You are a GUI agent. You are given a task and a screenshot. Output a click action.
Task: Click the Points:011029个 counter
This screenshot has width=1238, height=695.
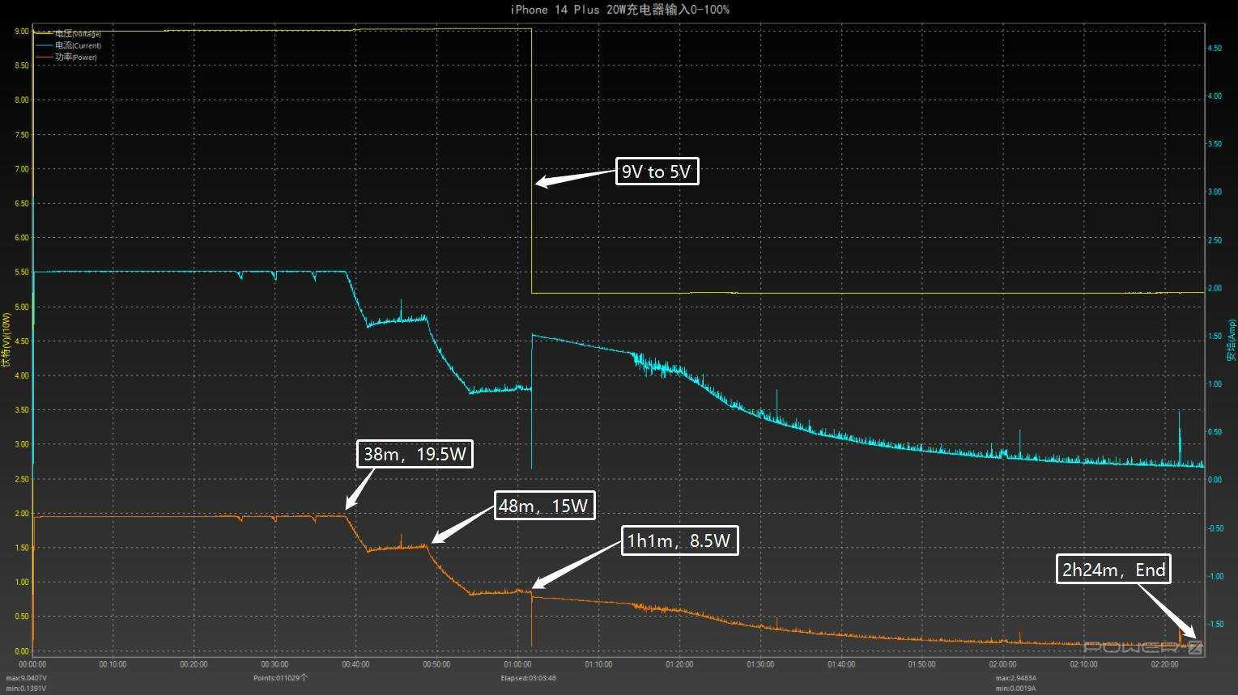click(x=280, y=678)
